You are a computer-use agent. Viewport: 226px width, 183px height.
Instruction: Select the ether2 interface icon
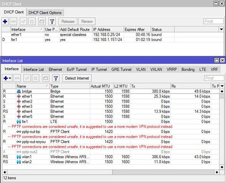click(19, 101)
